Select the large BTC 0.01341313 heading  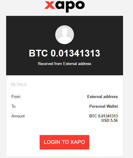[x=65, y=53]
